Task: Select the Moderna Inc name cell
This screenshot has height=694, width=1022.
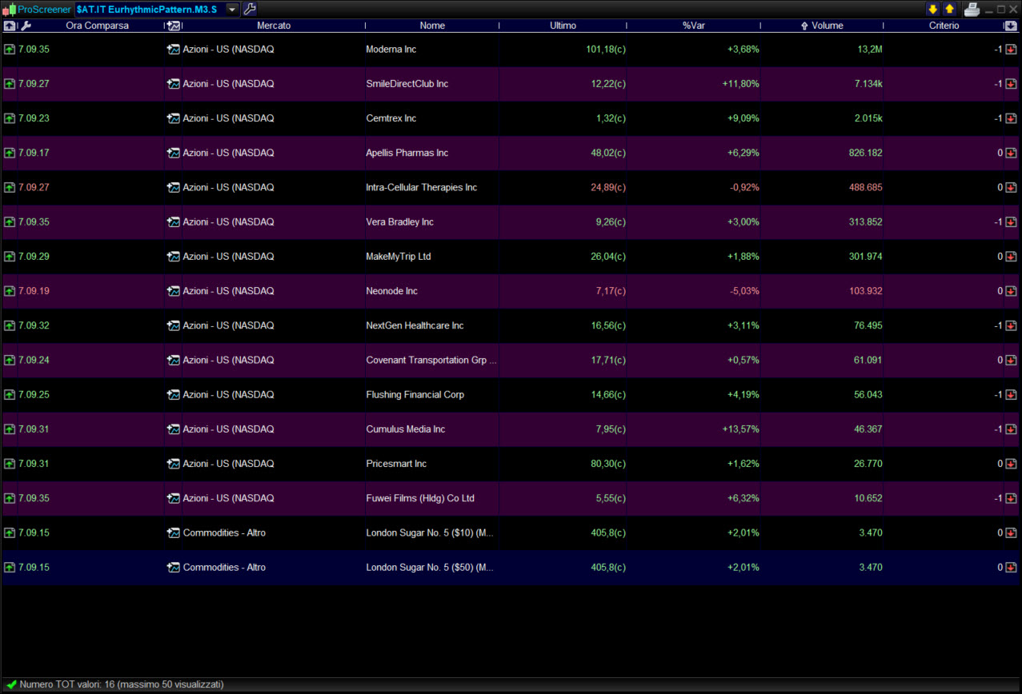Action: pos(391,49)
